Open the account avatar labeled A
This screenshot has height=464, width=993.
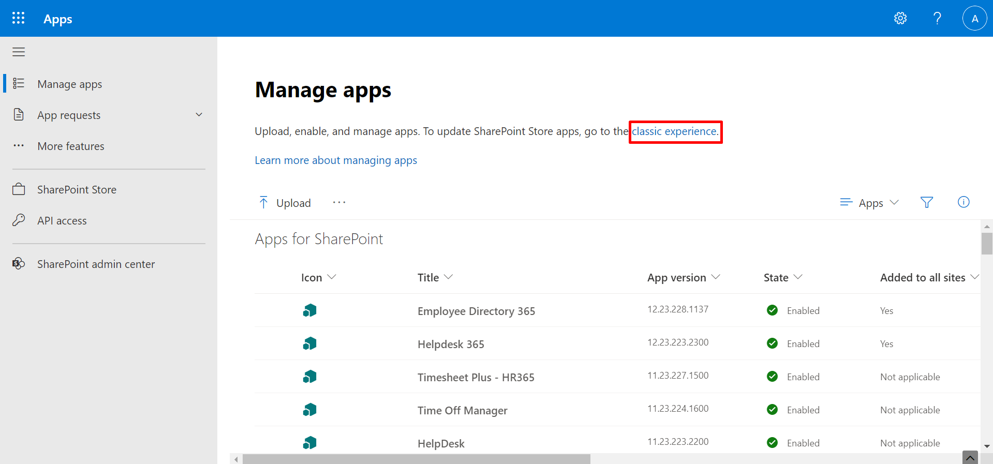pos(975,18)
